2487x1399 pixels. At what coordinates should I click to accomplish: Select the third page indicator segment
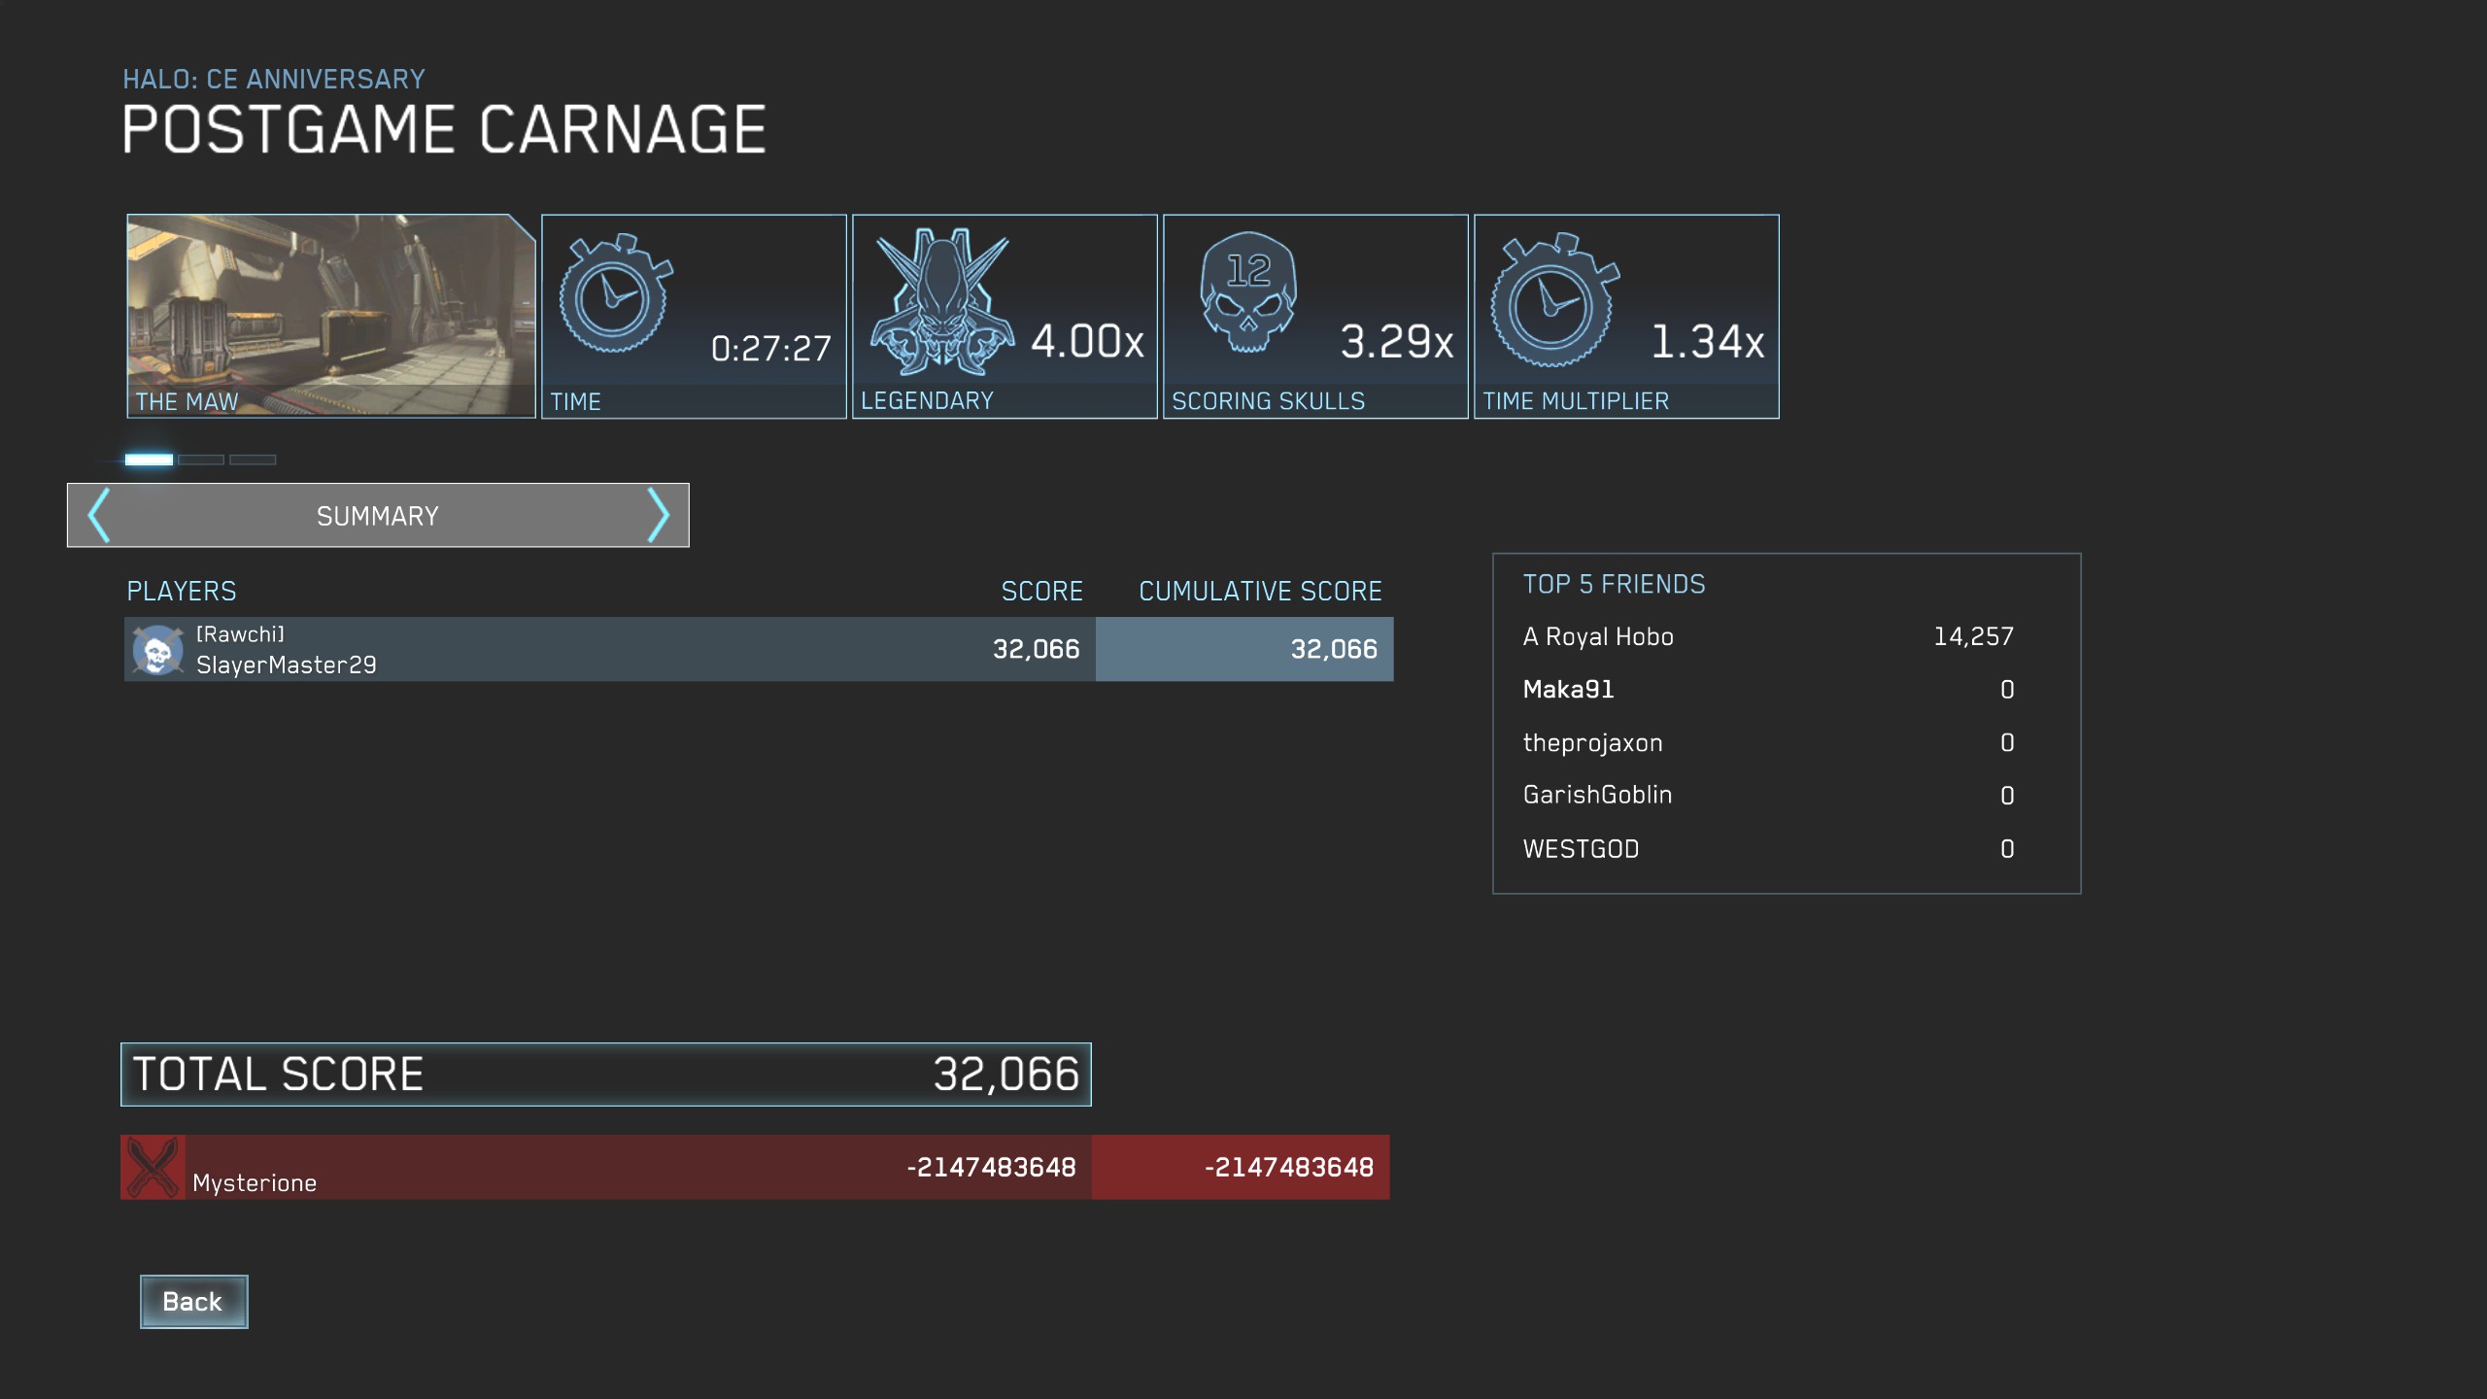(x=253, y=460)
